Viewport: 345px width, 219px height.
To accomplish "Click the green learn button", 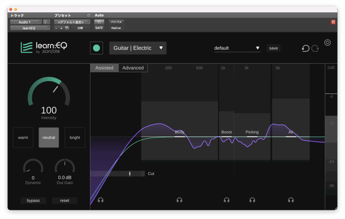I will (96, 48).
